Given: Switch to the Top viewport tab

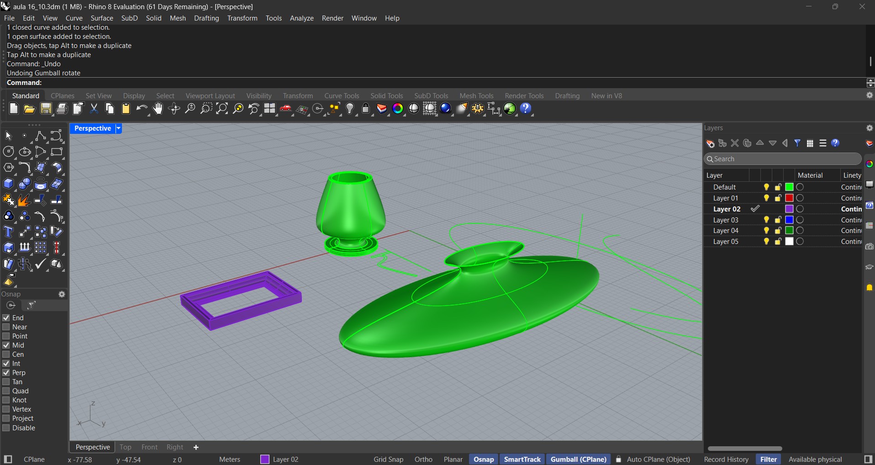Looking at the screenshot, I should tap(125, 447).
